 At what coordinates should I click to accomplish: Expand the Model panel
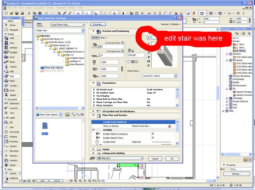click(x=93, y=149)
